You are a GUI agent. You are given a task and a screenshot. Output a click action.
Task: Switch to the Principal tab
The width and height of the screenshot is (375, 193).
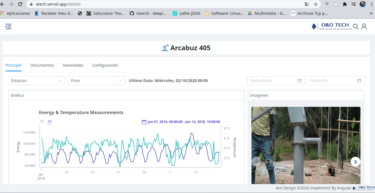(13, 65)
